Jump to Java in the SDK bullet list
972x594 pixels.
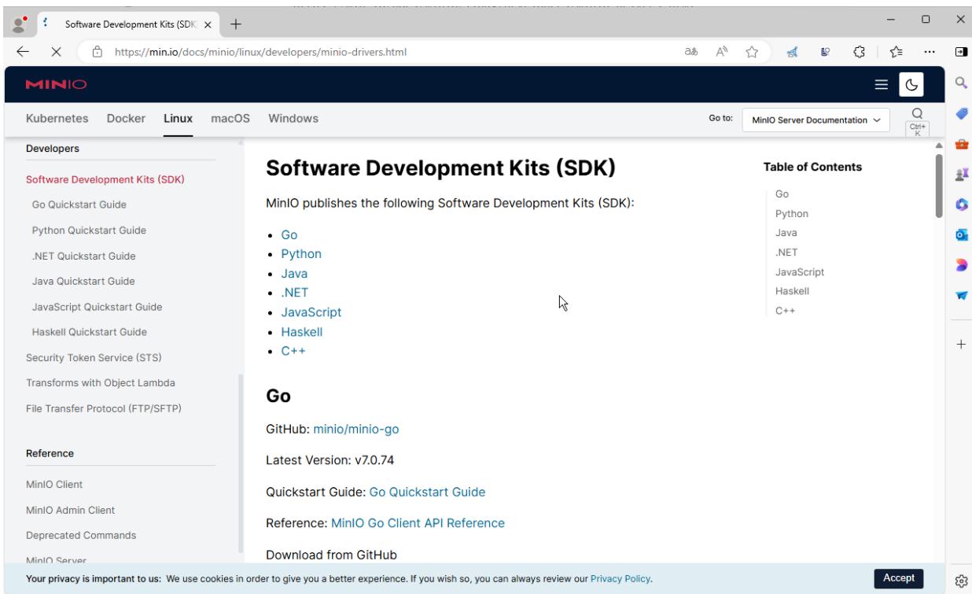coord(294,274)
